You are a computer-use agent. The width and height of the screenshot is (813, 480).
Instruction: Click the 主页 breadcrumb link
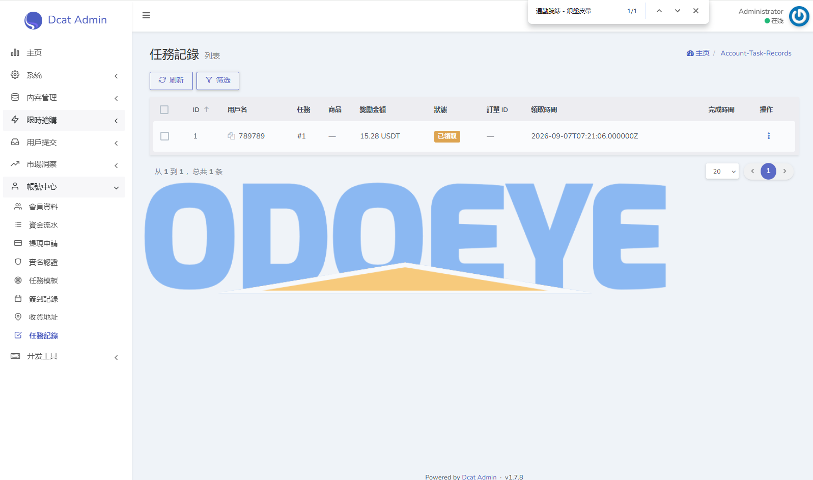[703, 53]
